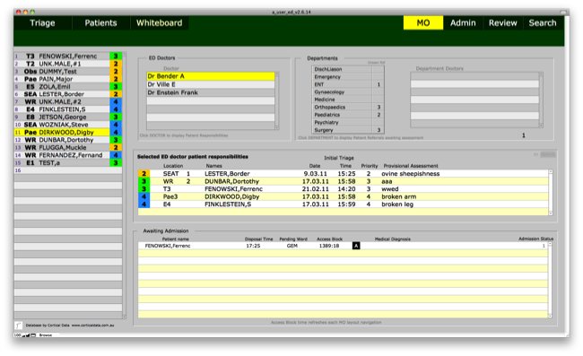Viewport: 583px width, 356px height.
Task: Open the Whiteboard tab
Action: pyautogui.click(x=159, y=23)
